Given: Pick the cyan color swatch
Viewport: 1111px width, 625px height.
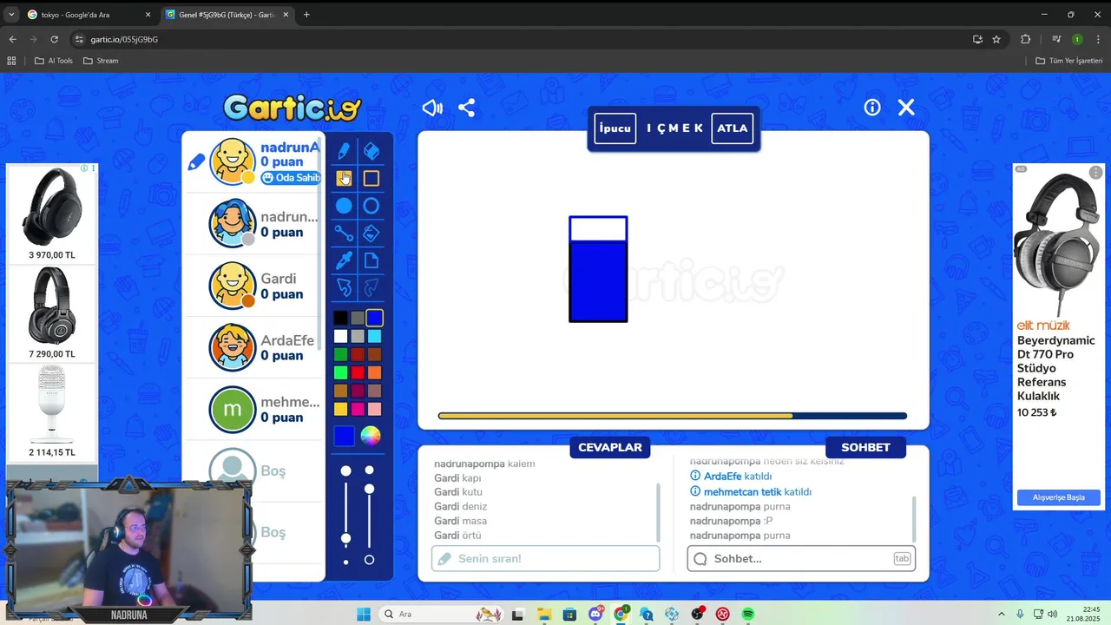Looking at the screenshot, I should click(x=374, y=337).
